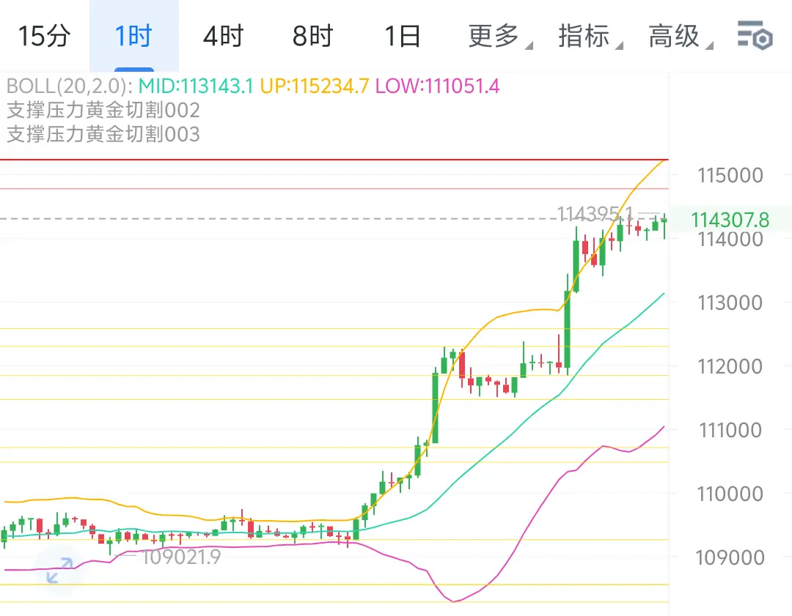Tap the fullscreen expand arrows icon
The width and height of the screenshot is (792, 616).
coord(59,570)
